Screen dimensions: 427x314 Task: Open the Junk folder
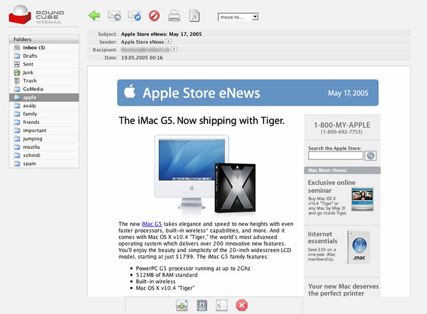[44, 72]
